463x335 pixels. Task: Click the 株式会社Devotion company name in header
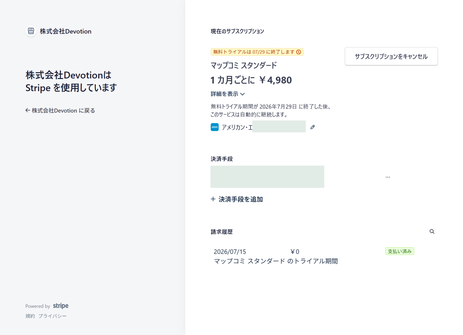click(x=66, y=31)
